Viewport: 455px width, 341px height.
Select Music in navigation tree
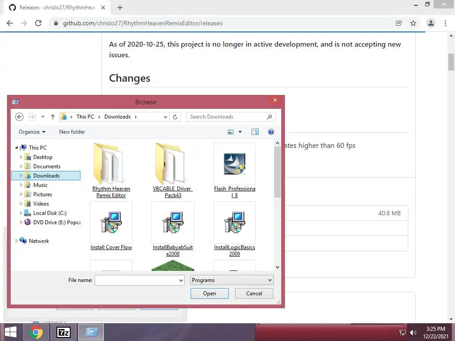tap(40, 185)
